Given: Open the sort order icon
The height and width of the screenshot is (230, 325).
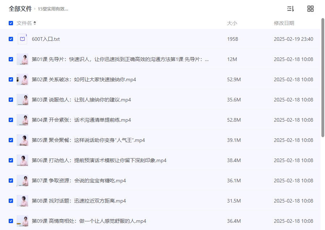Looking at the screenshot, I should coord(290,9).
